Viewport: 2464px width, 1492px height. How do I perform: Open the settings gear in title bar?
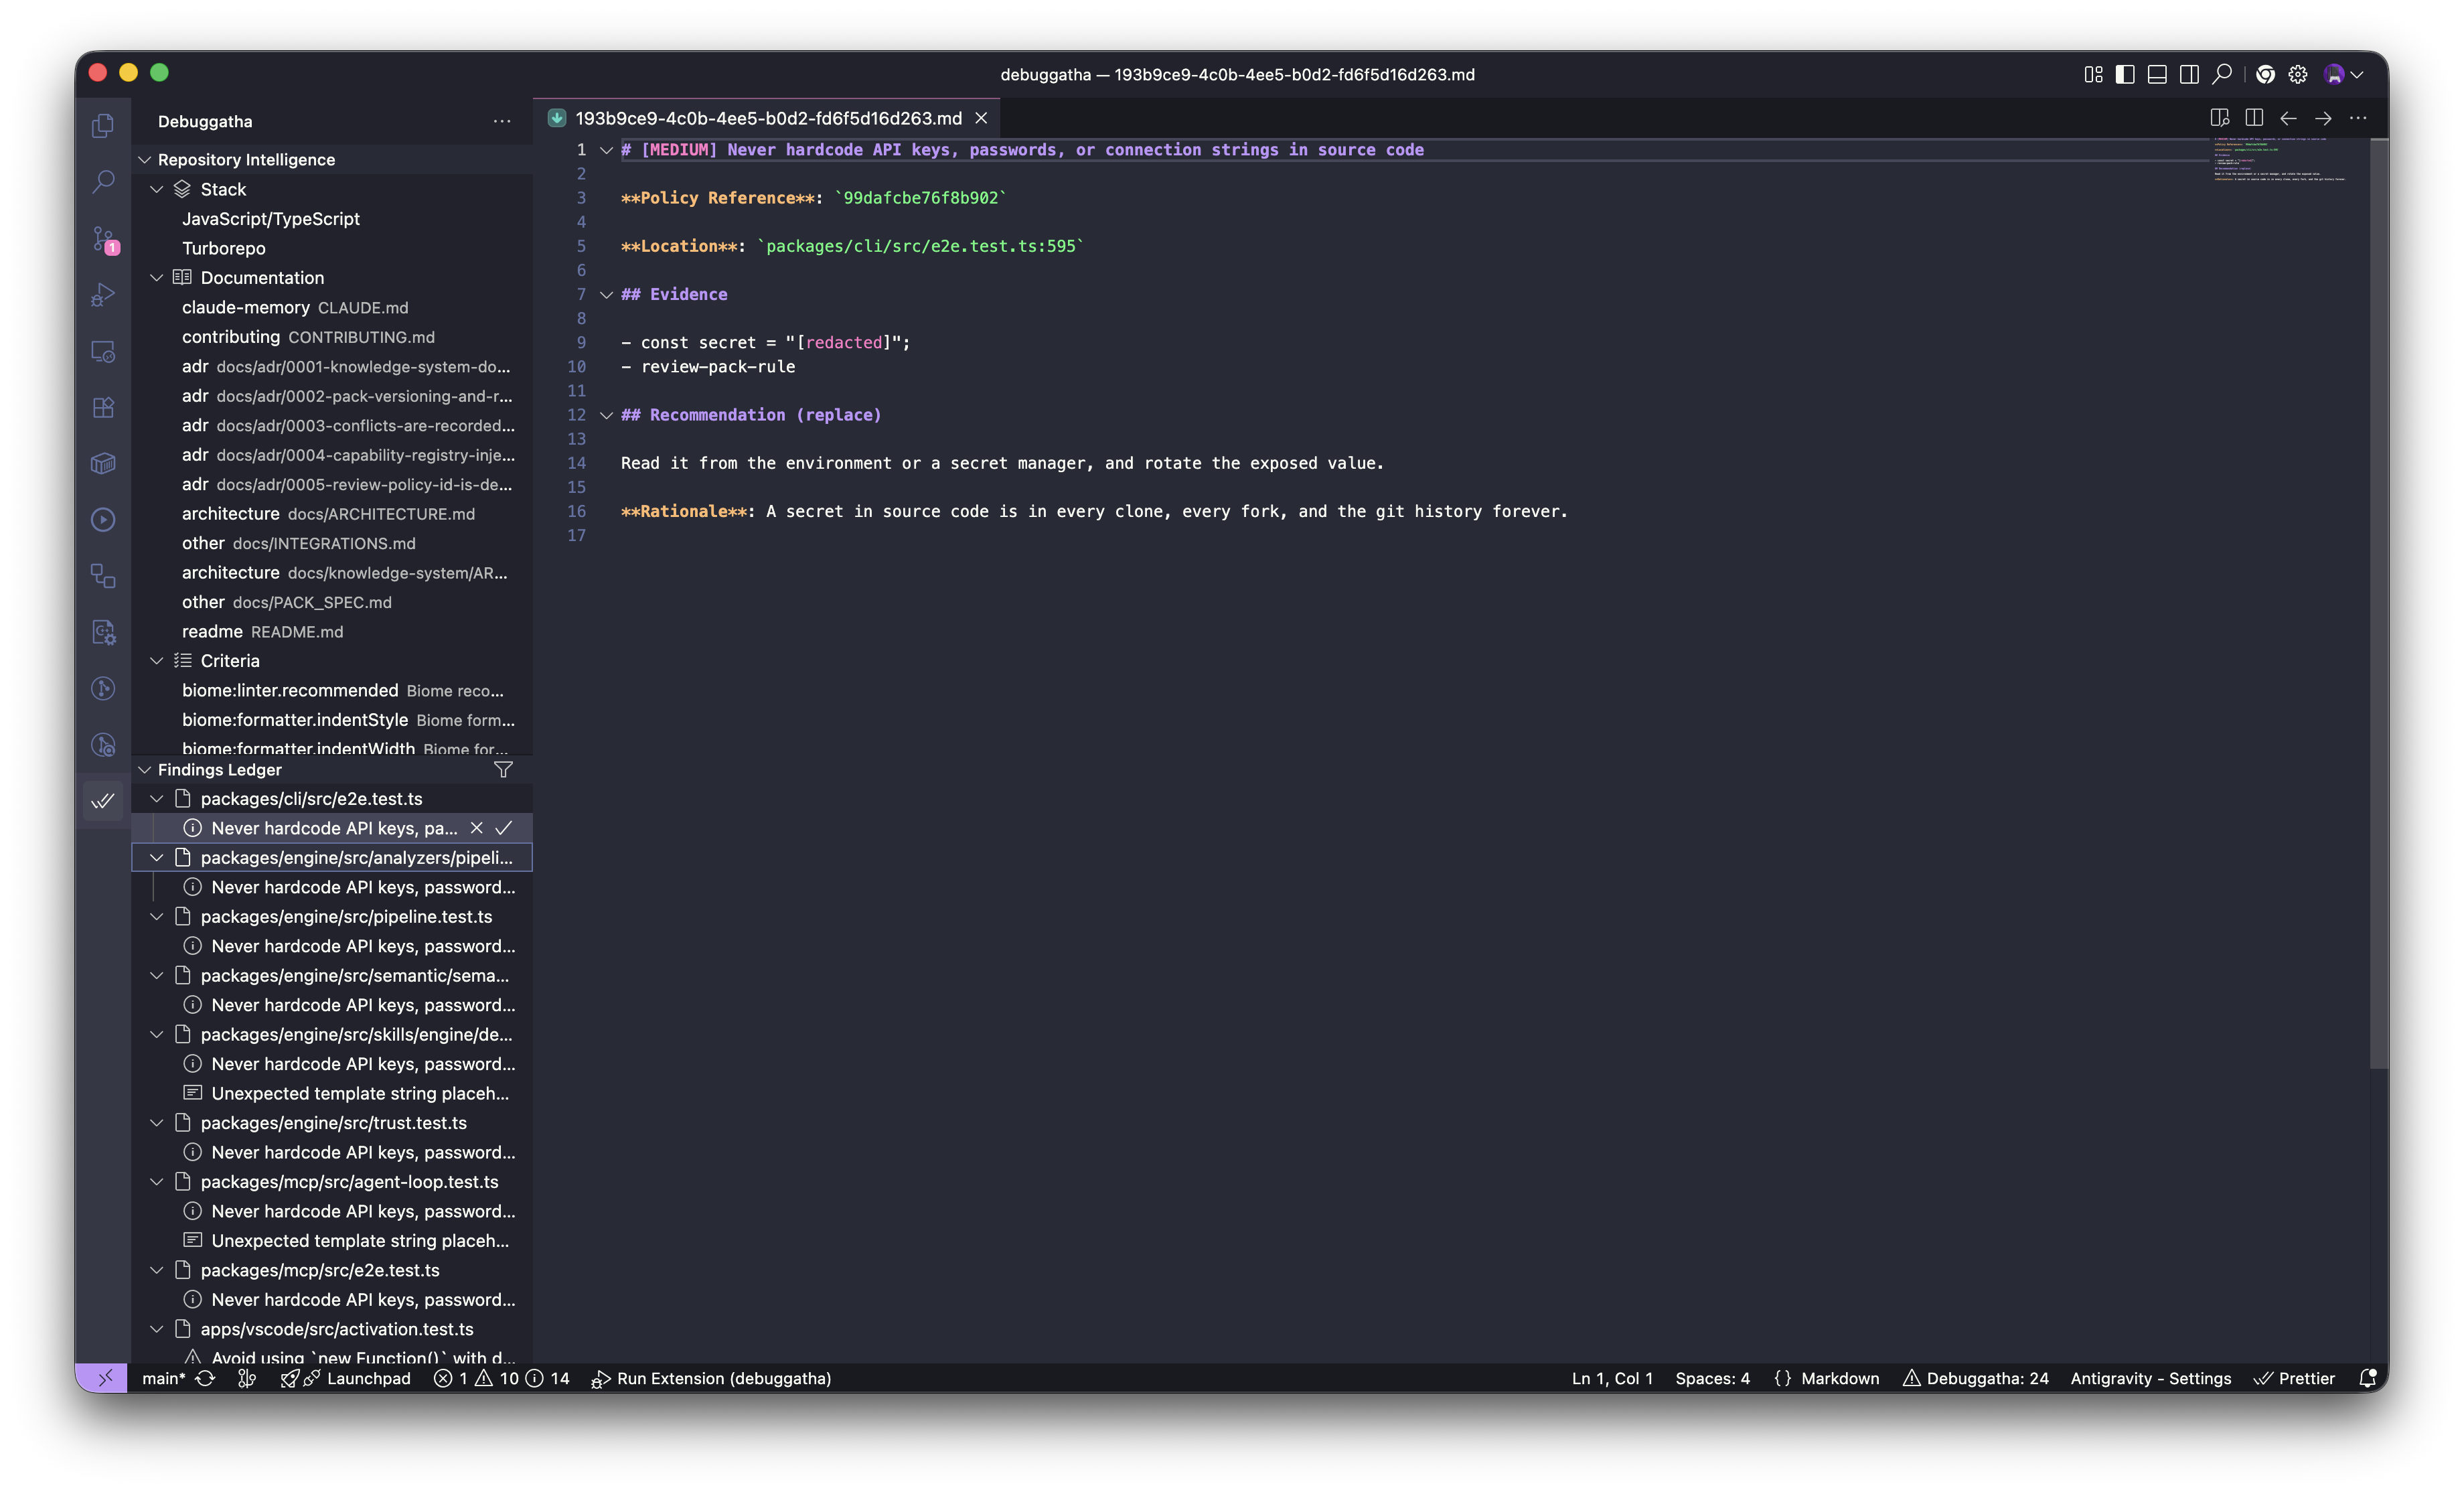2298,74
